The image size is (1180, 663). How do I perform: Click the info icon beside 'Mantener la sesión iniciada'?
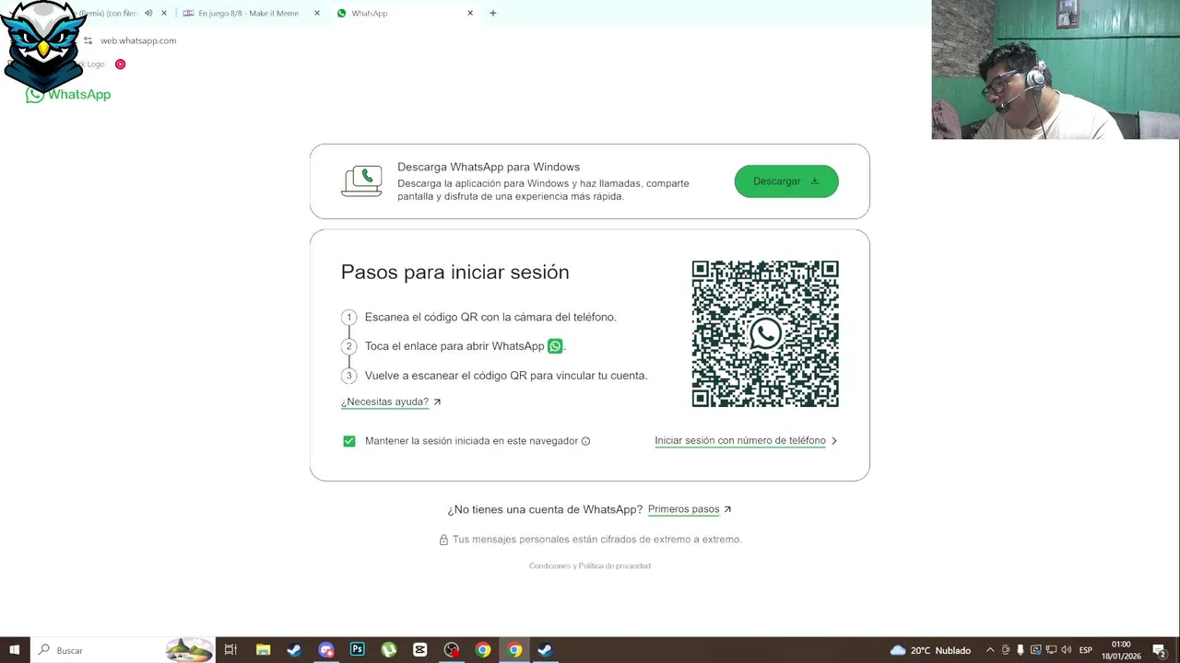[x=585, y=441]
